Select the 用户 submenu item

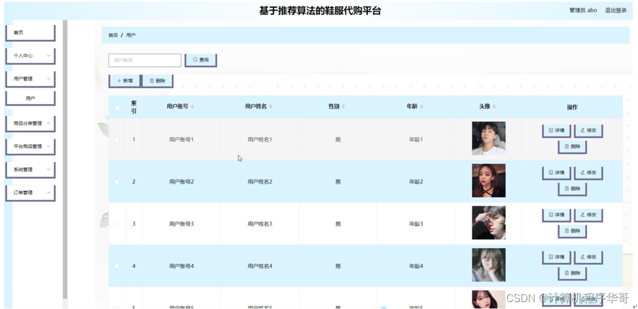(30, 99)
